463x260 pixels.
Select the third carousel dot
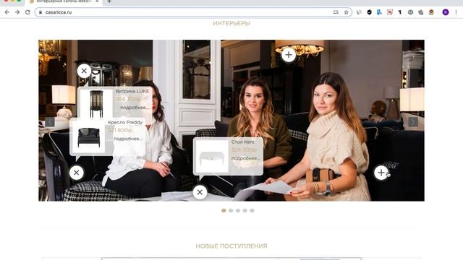point(238,210)
